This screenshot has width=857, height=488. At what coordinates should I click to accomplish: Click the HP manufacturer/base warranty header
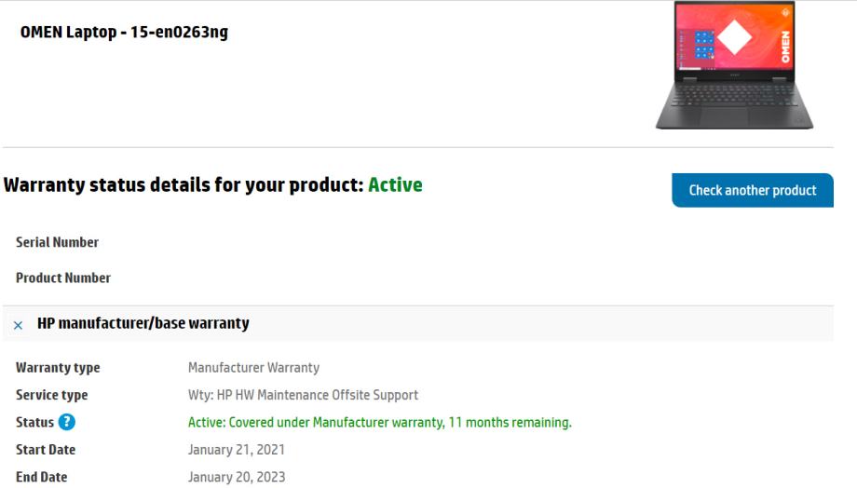143,324
